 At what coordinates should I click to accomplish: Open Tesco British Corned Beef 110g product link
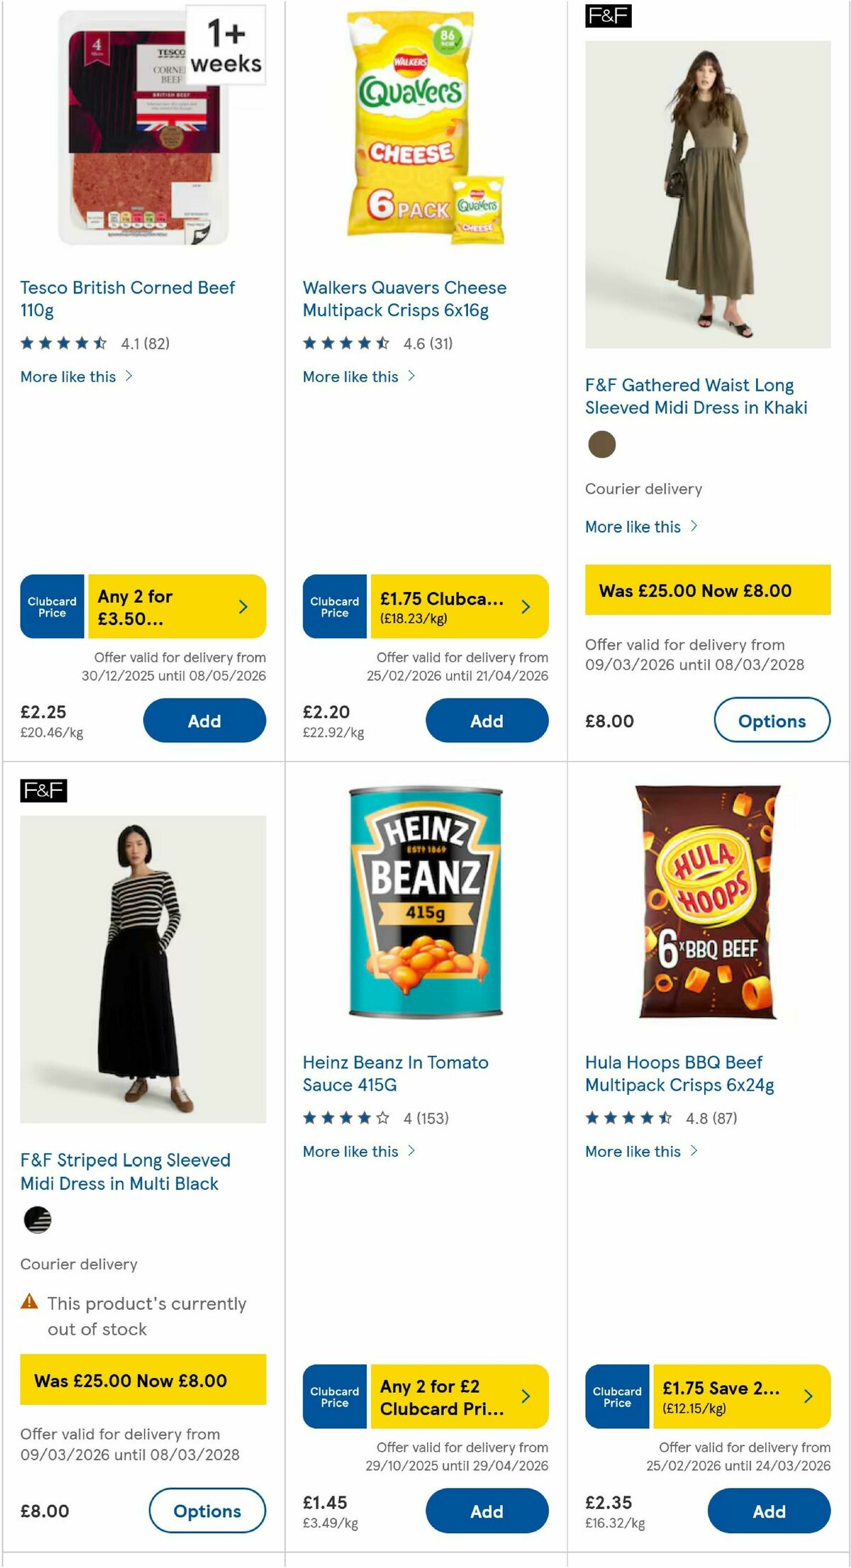[128, 299]
